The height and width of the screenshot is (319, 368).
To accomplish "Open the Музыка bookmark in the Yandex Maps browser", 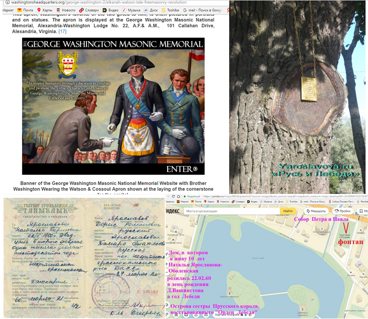I will pyautogui.click(x=266, y=201).
